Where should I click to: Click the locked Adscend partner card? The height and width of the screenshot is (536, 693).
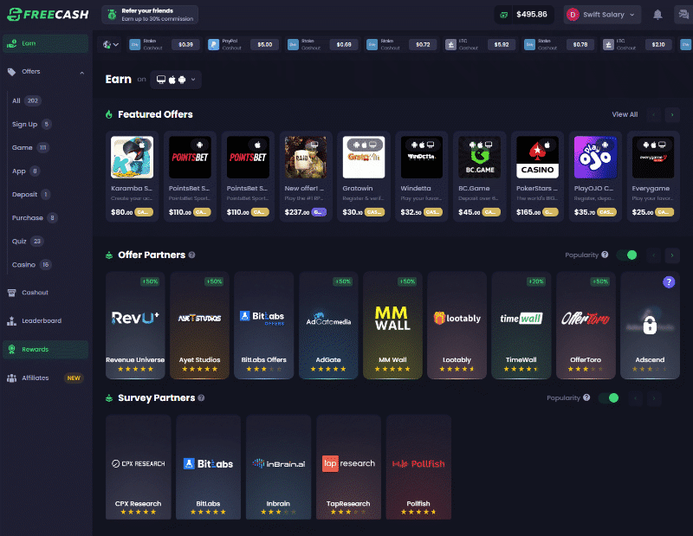651,326
